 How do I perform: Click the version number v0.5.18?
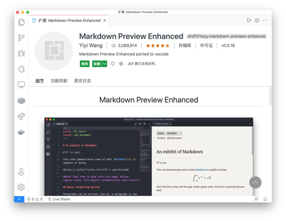[x=228, y=46]
